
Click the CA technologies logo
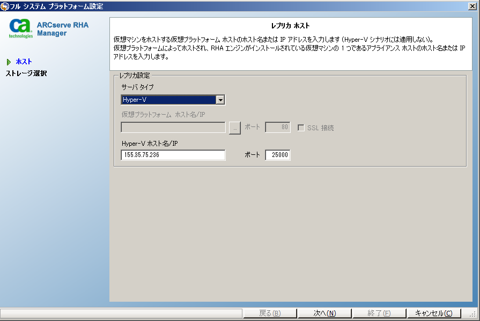20,28
